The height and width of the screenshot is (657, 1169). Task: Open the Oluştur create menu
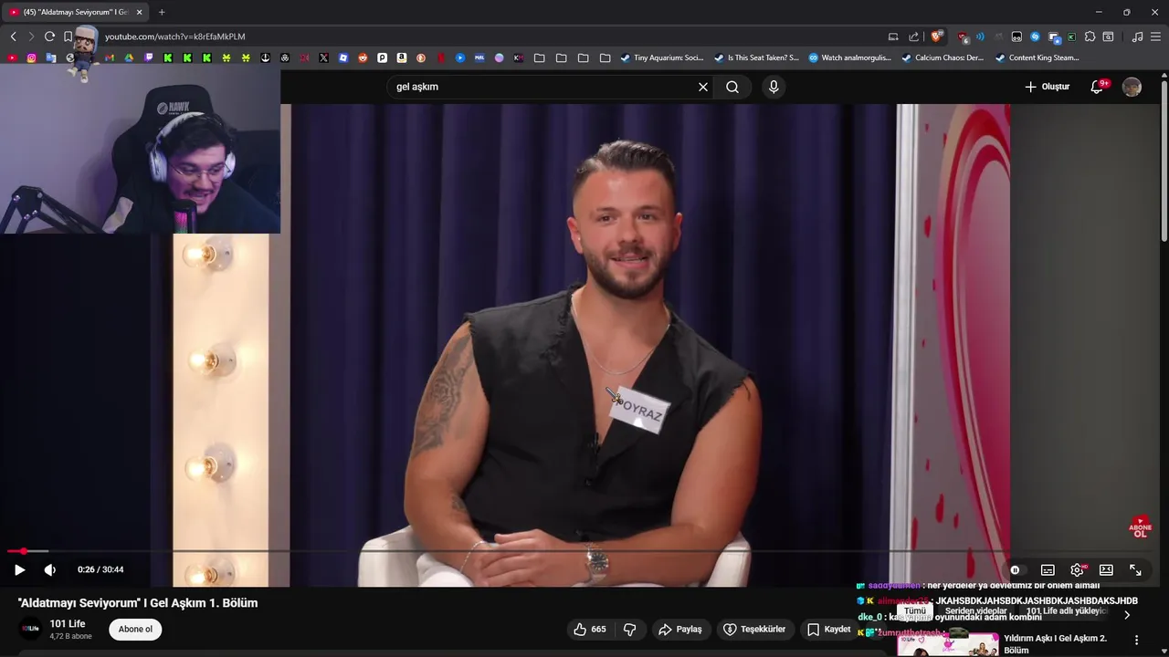click(x=1047, y=87)
